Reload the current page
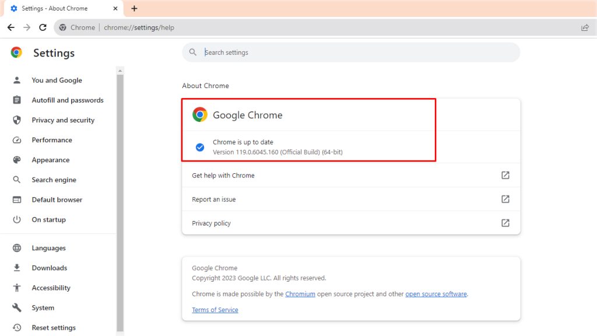 tap(42, 27)
